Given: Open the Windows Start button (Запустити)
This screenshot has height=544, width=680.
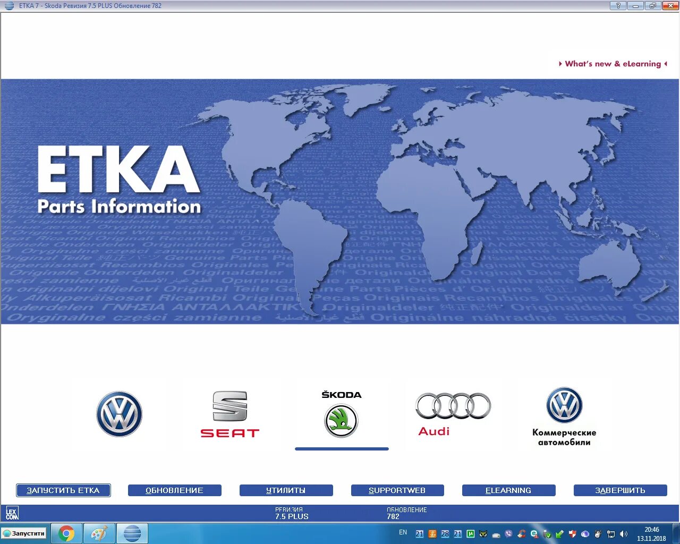Looking at the screenshot, I should pos(24,533).
